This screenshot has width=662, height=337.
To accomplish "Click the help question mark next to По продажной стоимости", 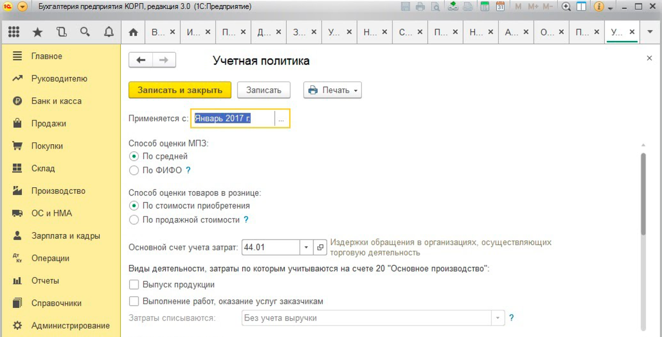I will (x=246, y=220).
